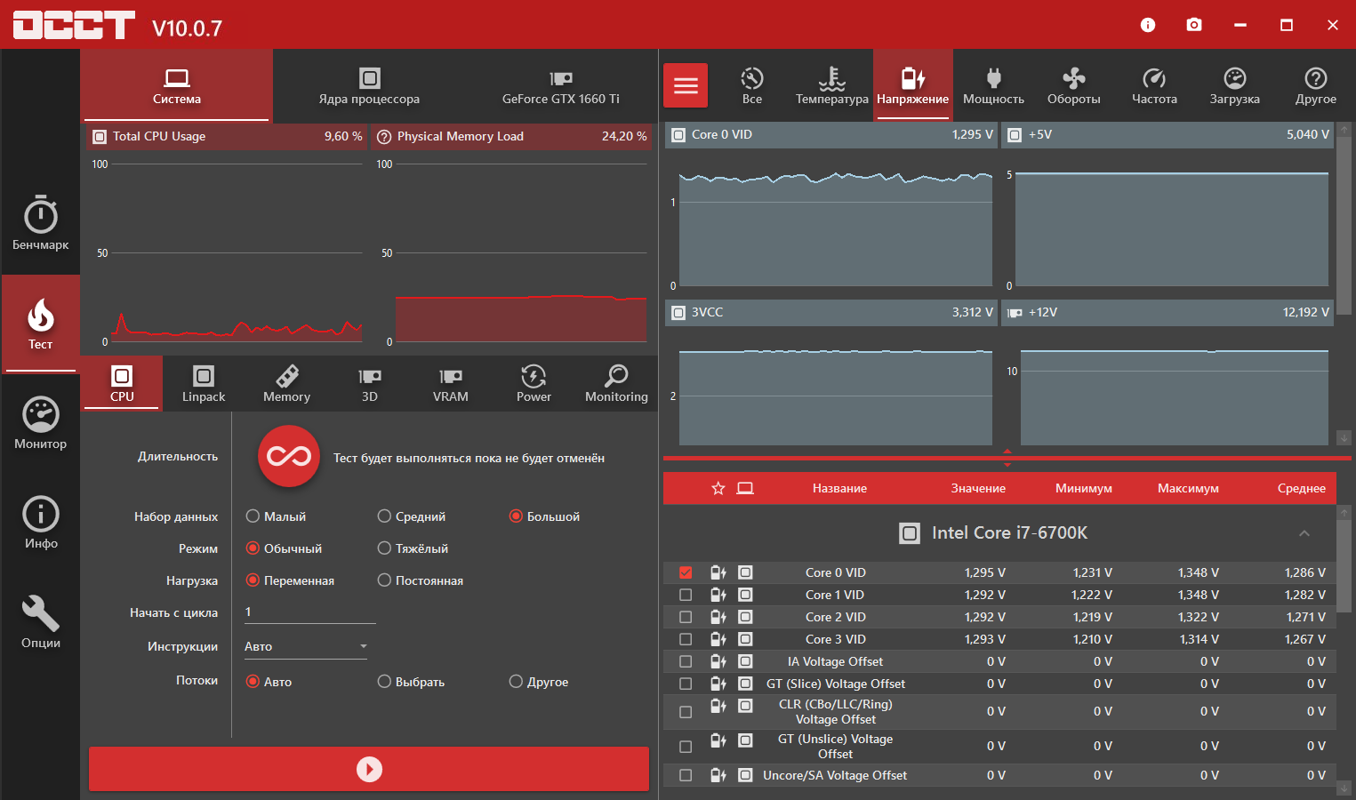The width and height of the screenshot is (1356, 800).
Task: Collapse the Intel Core i7-6700K group
Action: coord(1304,533)
